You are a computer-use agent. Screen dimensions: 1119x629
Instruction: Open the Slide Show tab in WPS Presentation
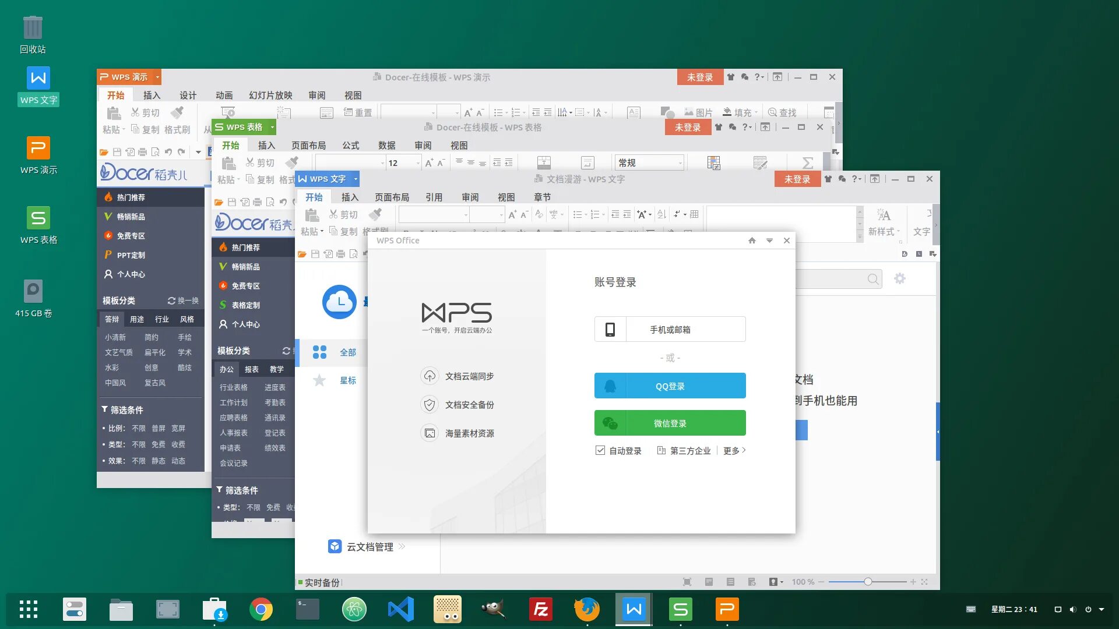point(270,95)
